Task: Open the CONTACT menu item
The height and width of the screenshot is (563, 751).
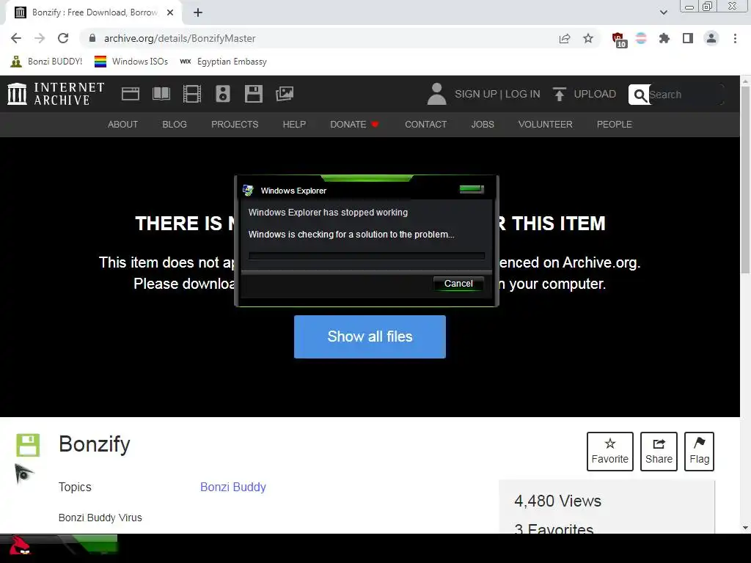Action: [x=426, y=125]
